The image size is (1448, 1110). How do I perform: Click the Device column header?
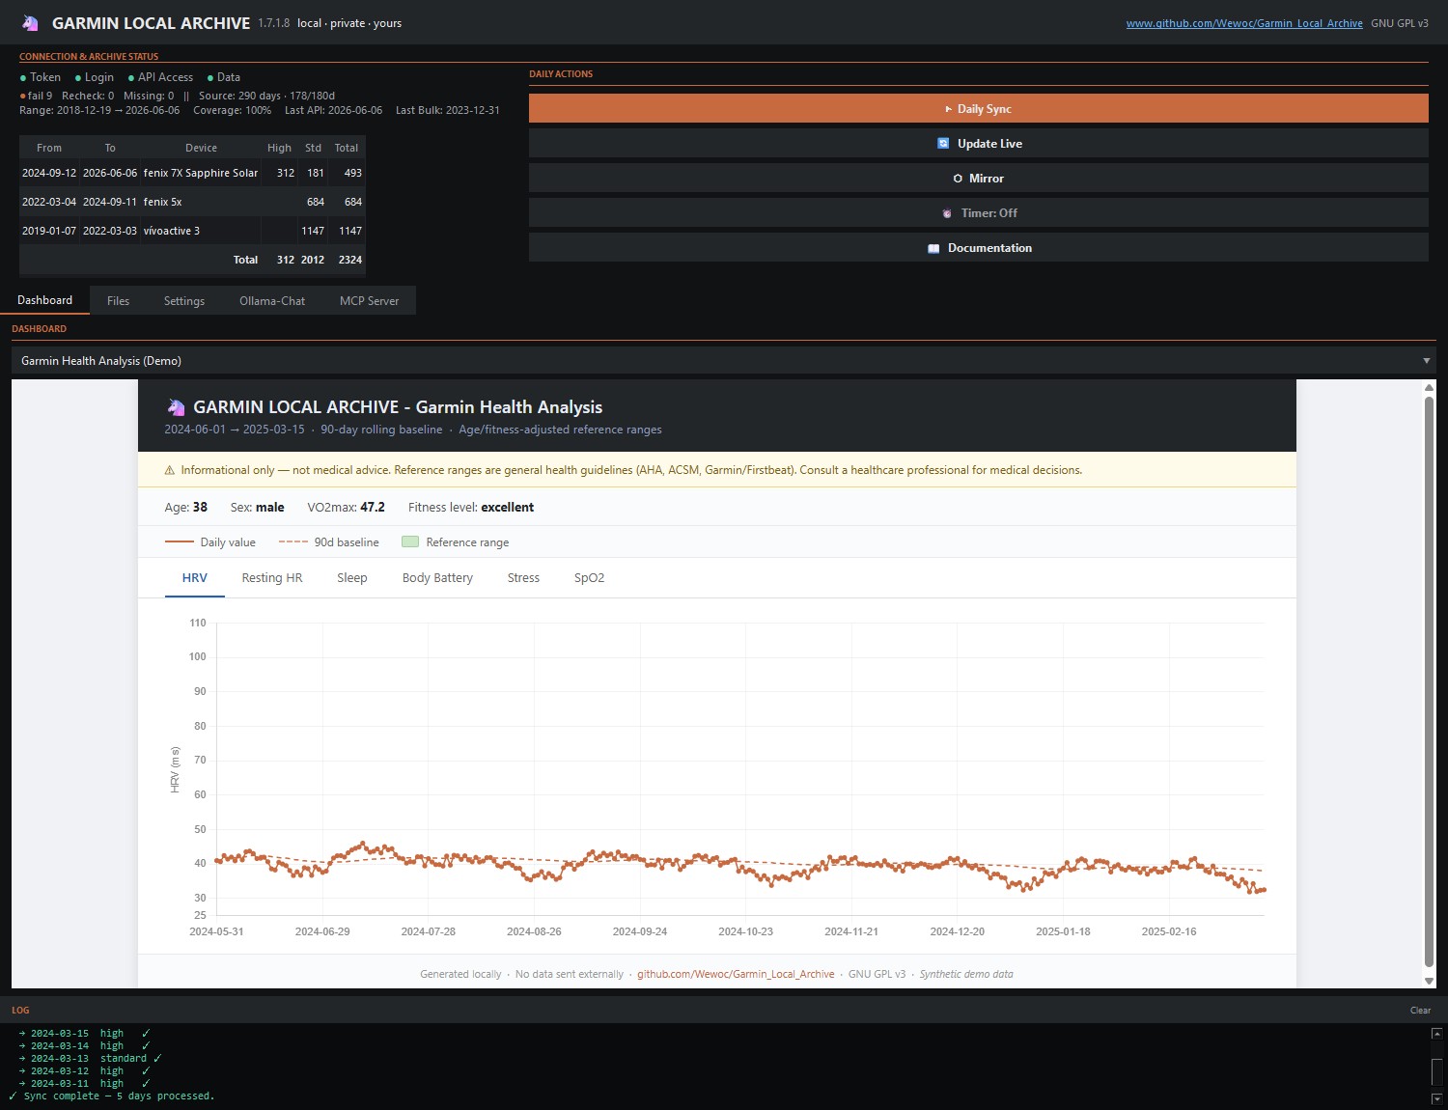coord(201,149)
